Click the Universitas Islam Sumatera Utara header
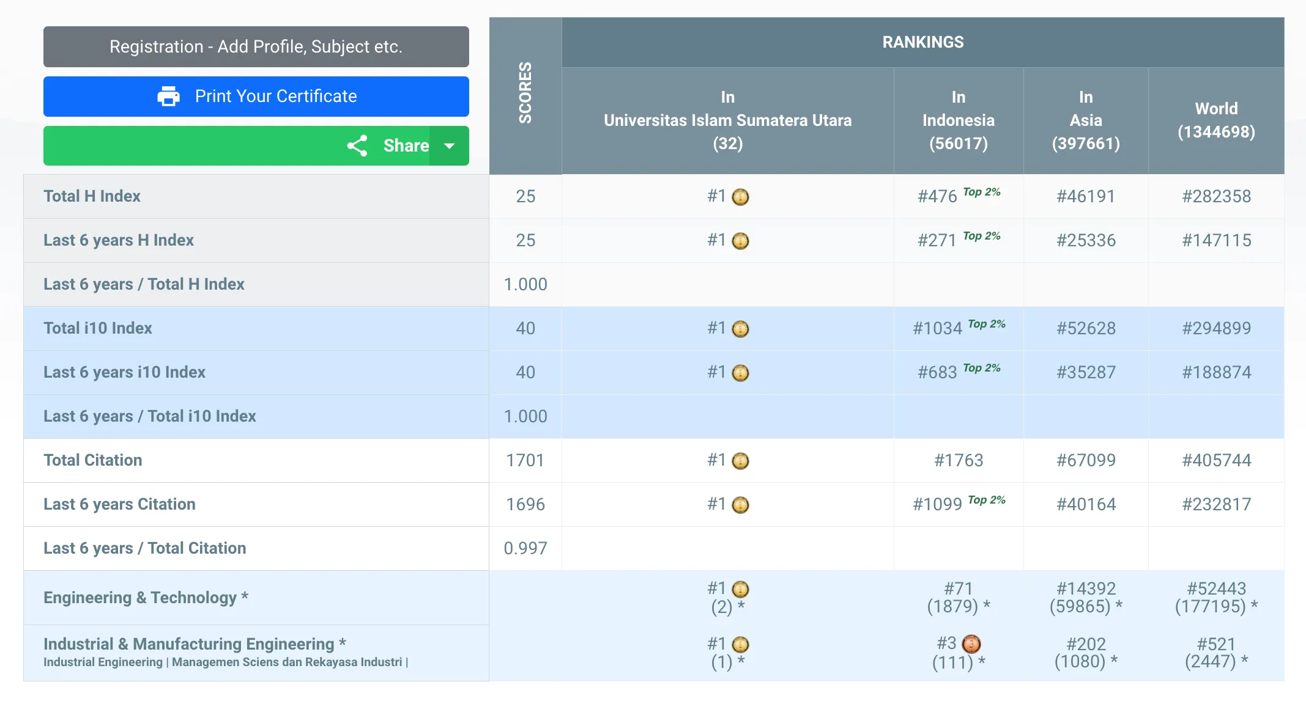1306x704 pixels. (x=727, y=120)
